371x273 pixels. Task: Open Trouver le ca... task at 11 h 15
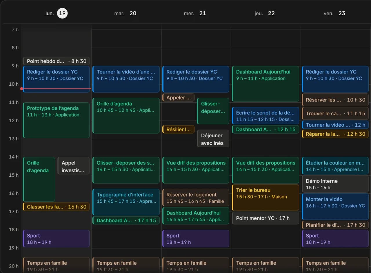[x=335, y=113]
